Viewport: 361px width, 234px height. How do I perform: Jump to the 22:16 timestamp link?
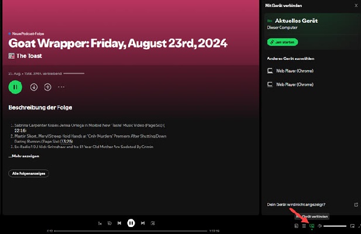20,130
